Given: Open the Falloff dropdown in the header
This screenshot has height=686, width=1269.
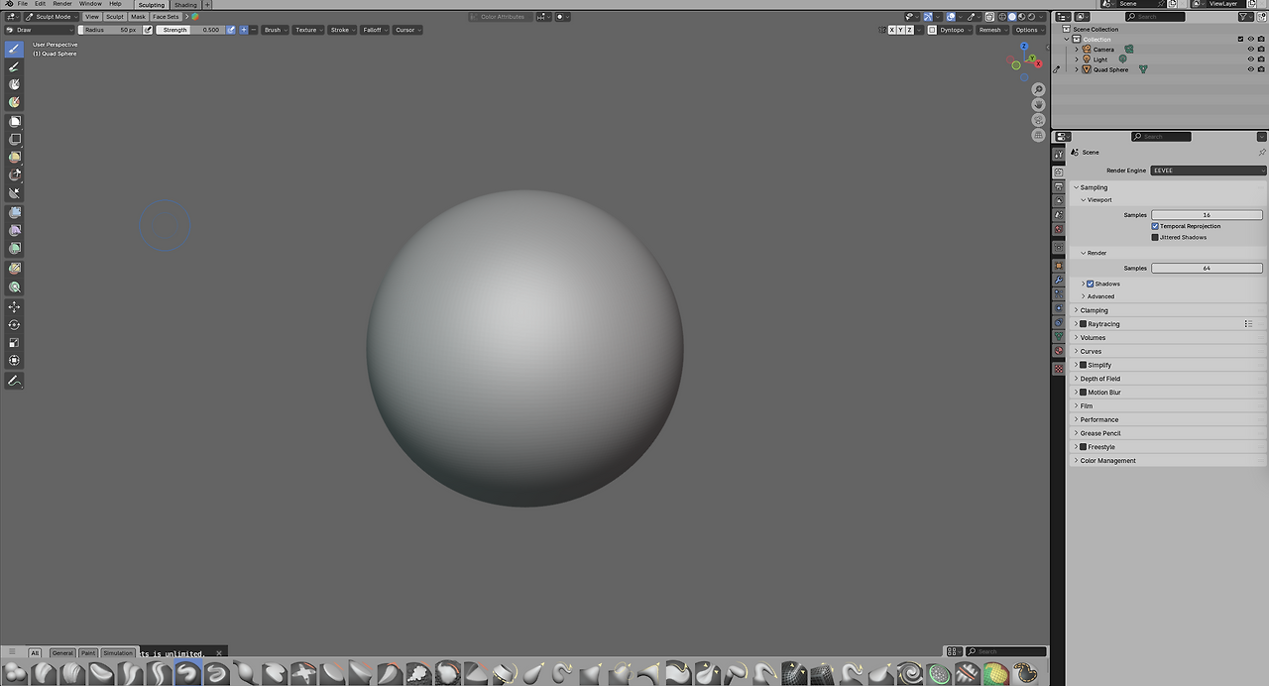Looking at the screenshot, I should (x=374, y=30).
